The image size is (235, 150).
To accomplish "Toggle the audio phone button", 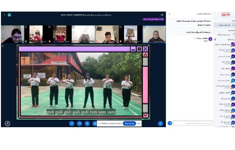I will click(87, 123).
